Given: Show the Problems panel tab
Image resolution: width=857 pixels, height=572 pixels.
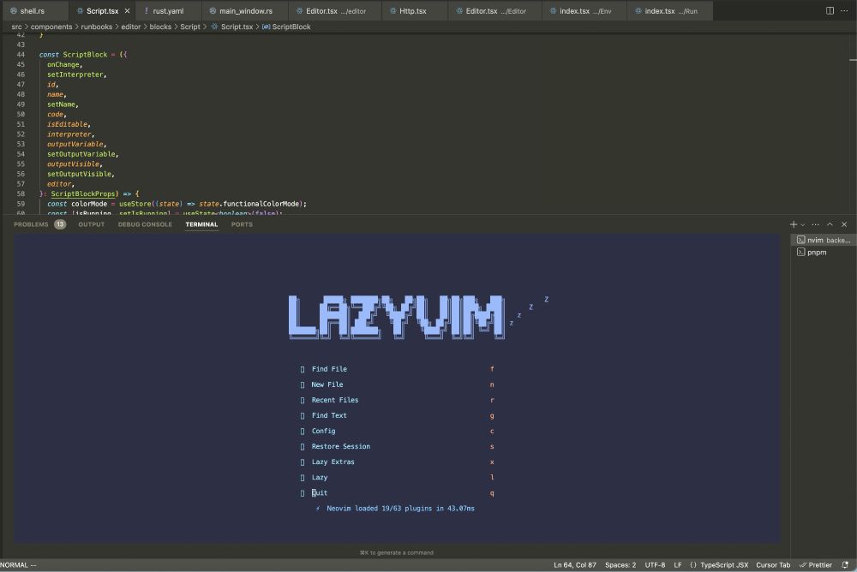Looking at the screenshot, I should point(31,224).
